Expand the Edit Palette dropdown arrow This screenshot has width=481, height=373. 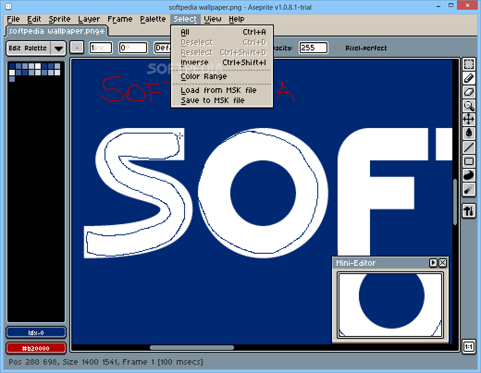pyautogui.click(x=59, y=48)
